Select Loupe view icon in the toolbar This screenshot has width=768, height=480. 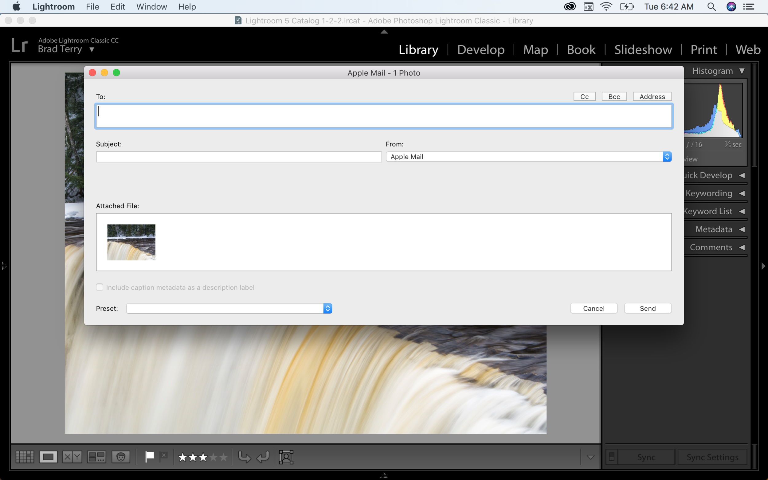[x=48, y=457]
